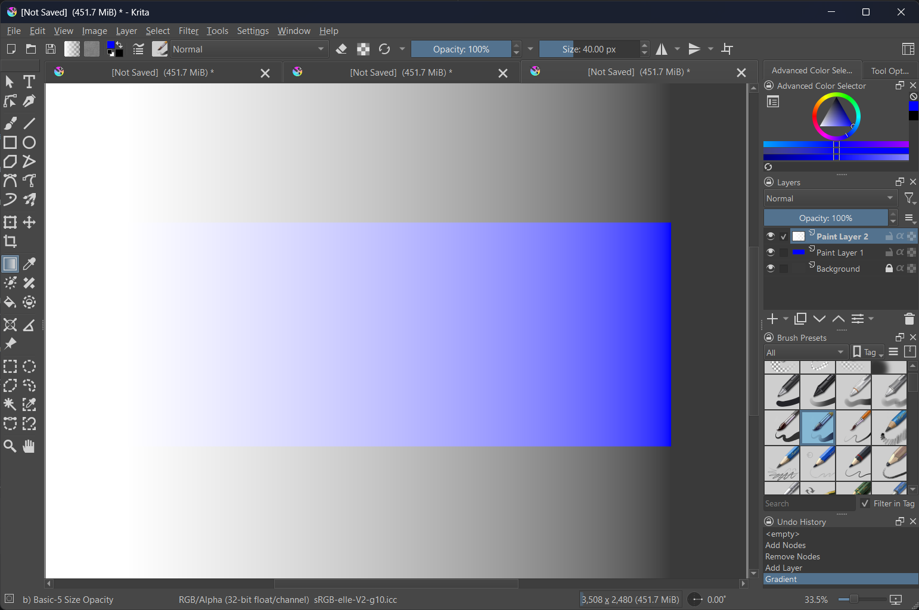Toggle visibility of Paint Layer 1

771,253
